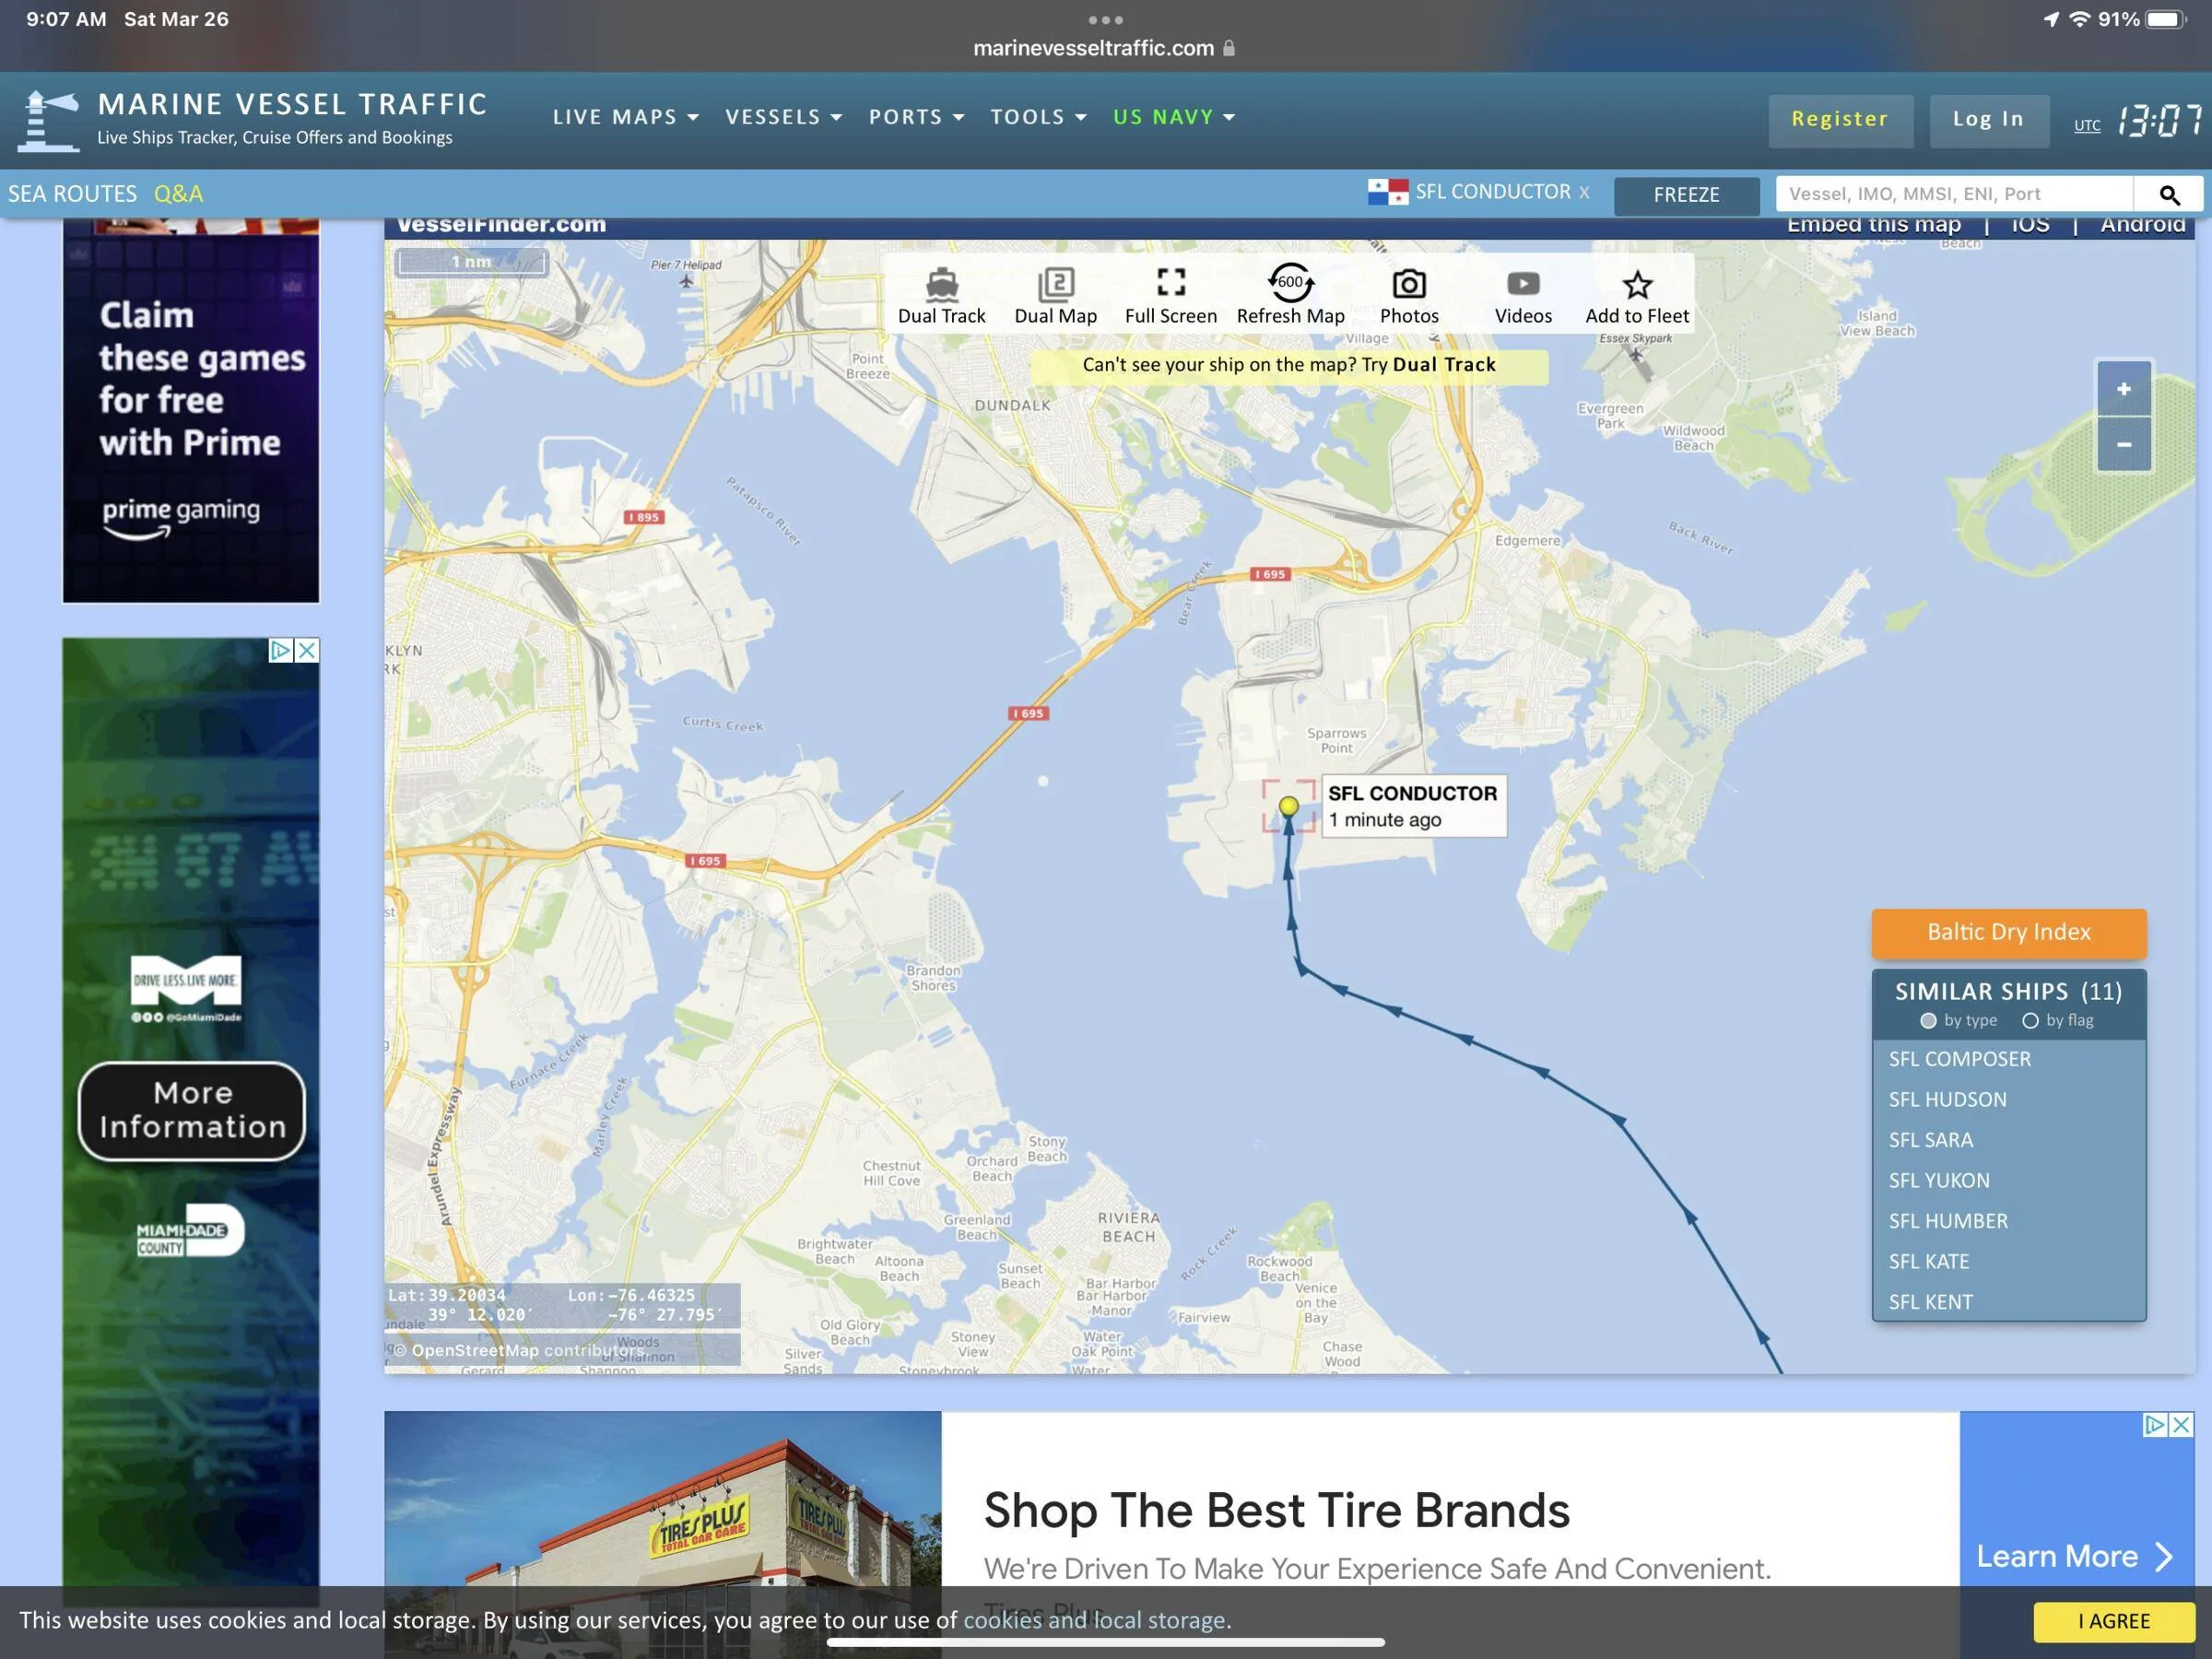Open the SEA ROUTES tab
2212x1659 pixels.
point(72,194)
